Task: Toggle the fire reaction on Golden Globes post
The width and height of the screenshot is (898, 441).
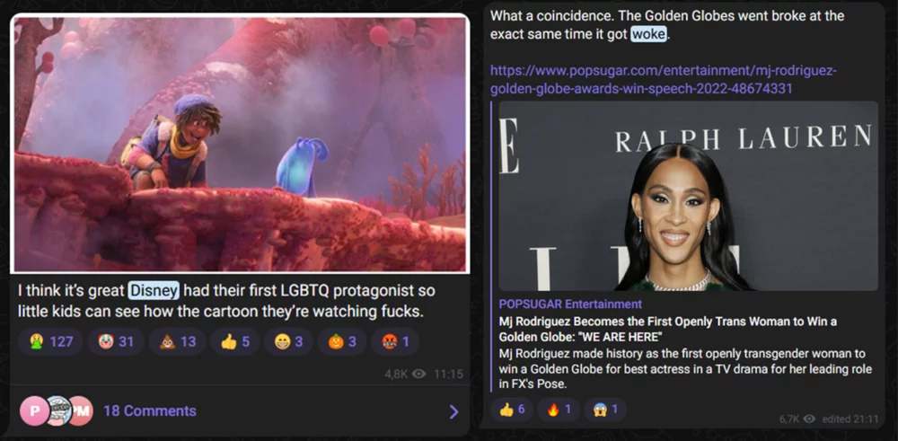Action: pyautogui.click(x=559, y=410)
